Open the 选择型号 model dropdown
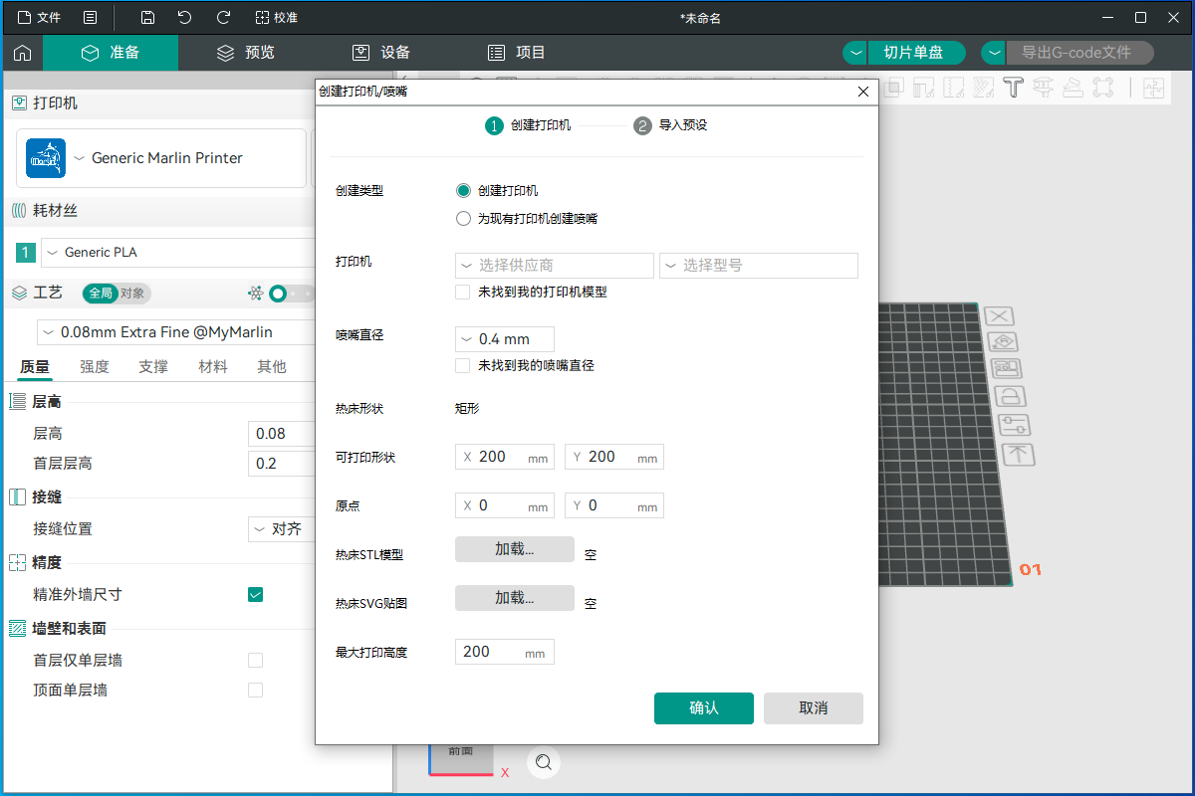This screenshot has width=1195, height=796. 759,266
